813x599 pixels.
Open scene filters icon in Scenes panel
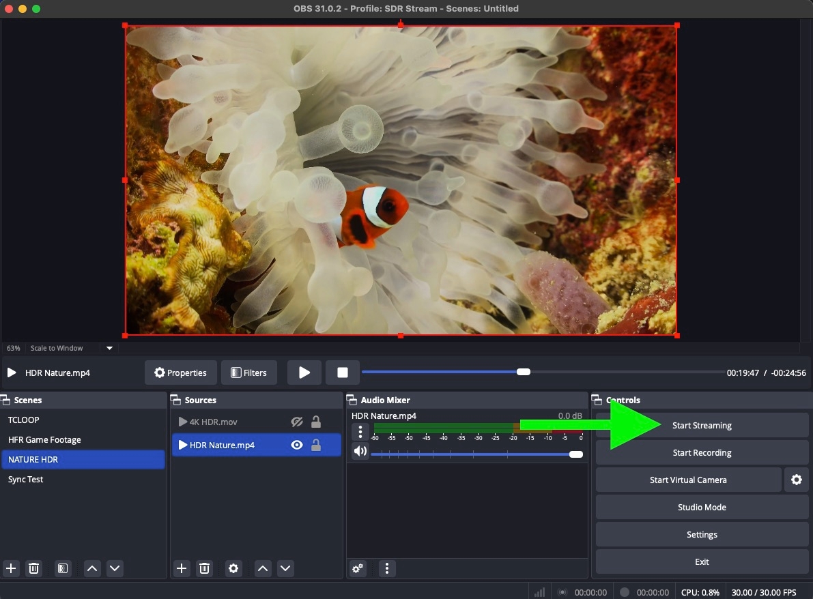click(63, 568)
